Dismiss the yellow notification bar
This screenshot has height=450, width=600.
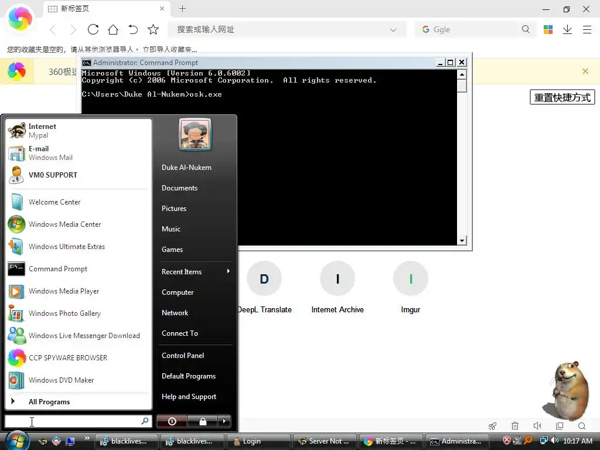pyautogui.click(x=585, y=71)
